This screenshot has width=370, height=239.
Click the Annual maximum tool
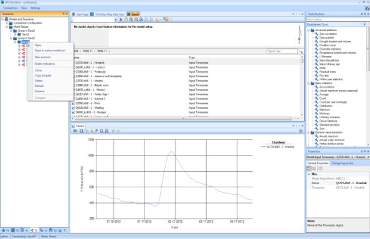click(329, 136)
